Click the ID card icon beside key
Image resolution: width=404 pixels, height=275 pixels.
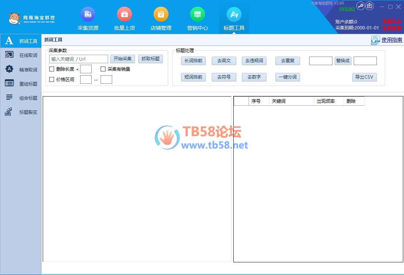369,6
